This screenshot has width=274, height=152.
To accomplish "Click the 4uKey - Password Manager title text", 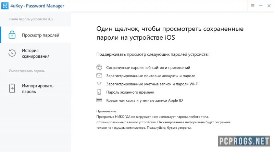I will click(x=37, y=6).
